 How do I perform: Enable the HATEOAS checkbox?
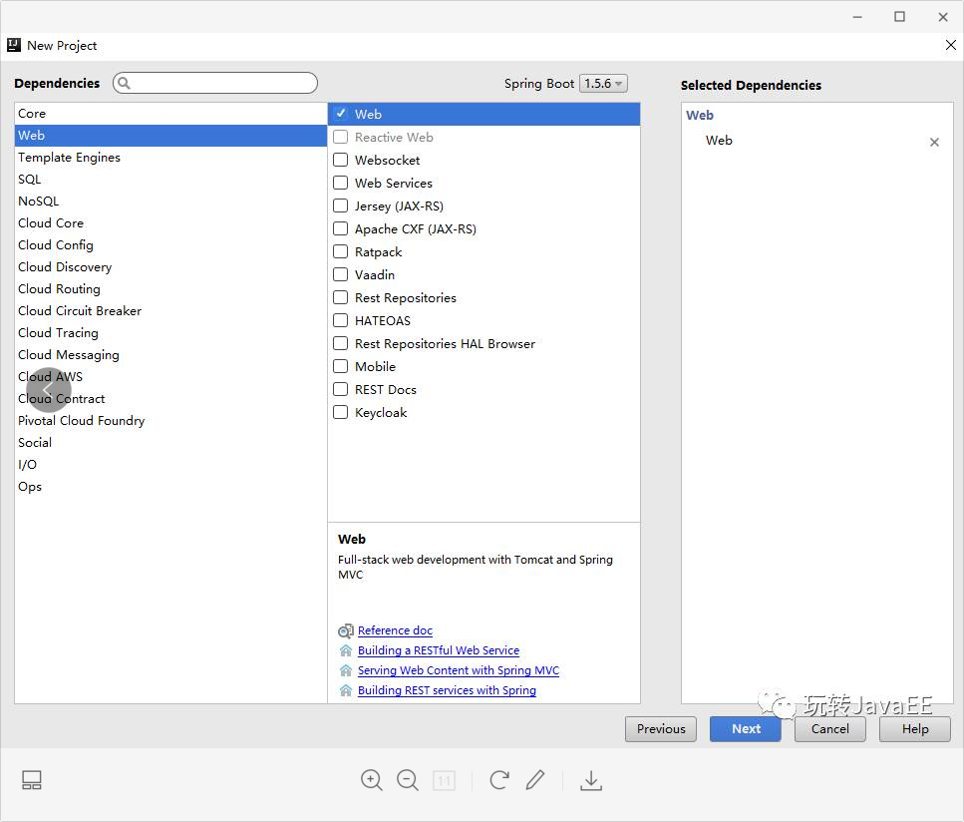pos(341,320)
